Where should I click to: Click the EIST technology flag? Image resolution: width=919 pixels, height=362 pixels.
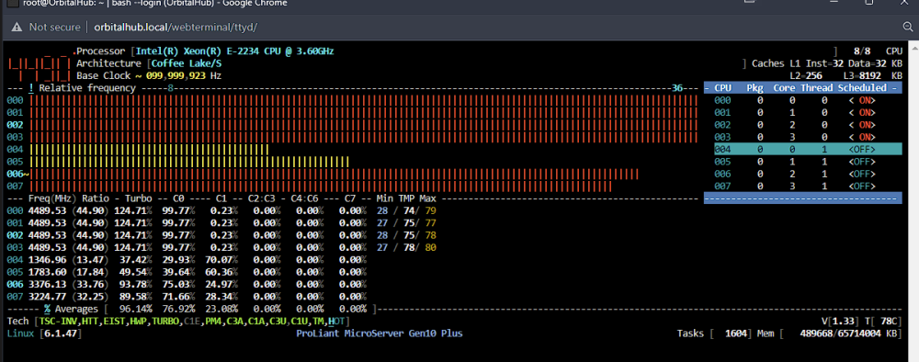tap(114, 321)
